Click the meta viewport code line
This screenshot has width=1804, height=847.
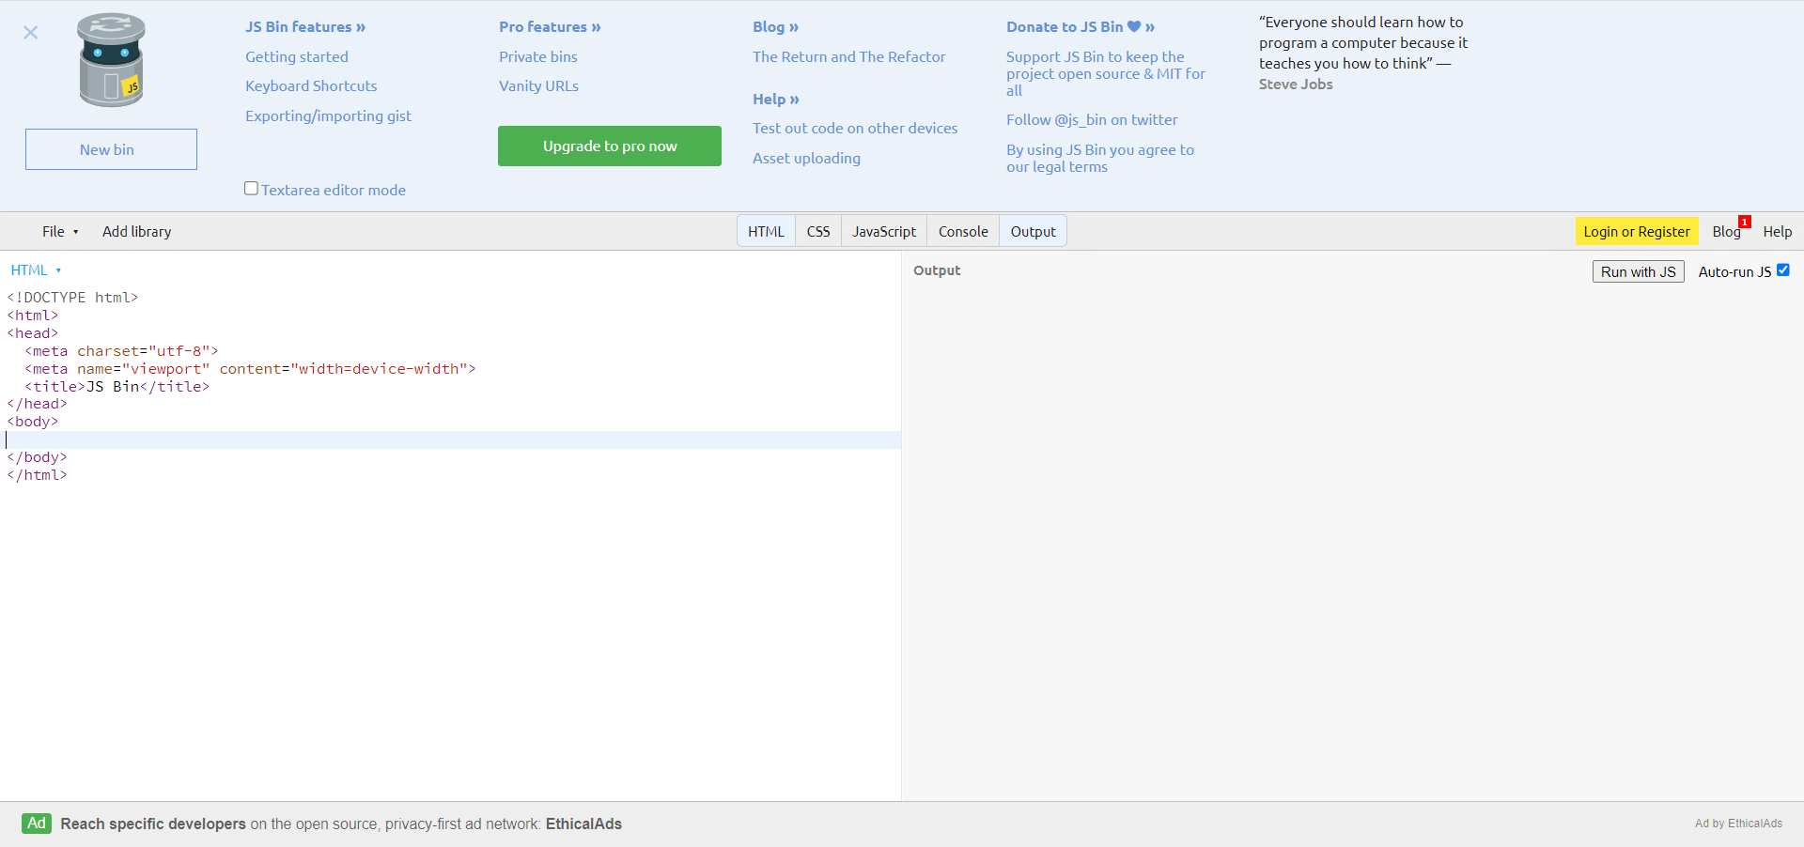tap(250, 369)
